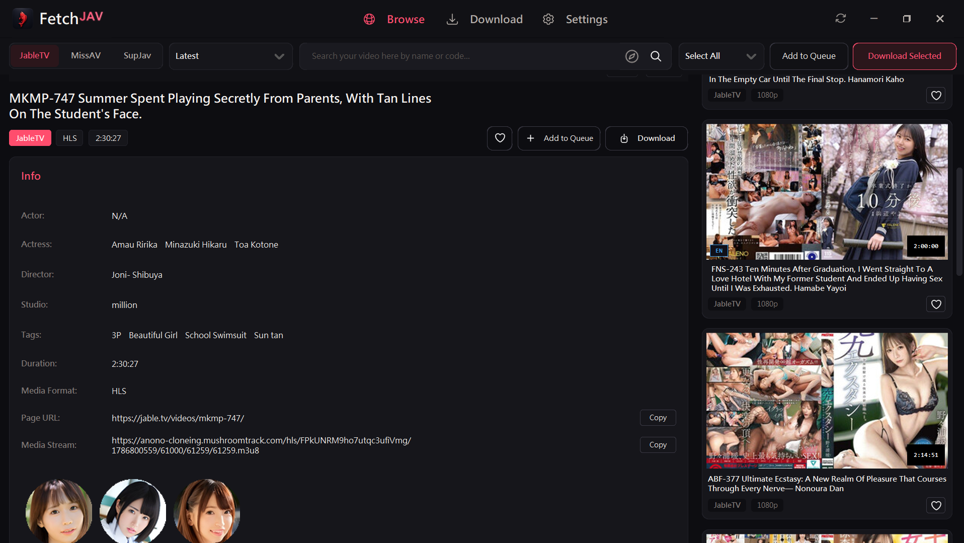Click the Info section heading
Viewport: 964px width, 543px height.
click(31, 176)
